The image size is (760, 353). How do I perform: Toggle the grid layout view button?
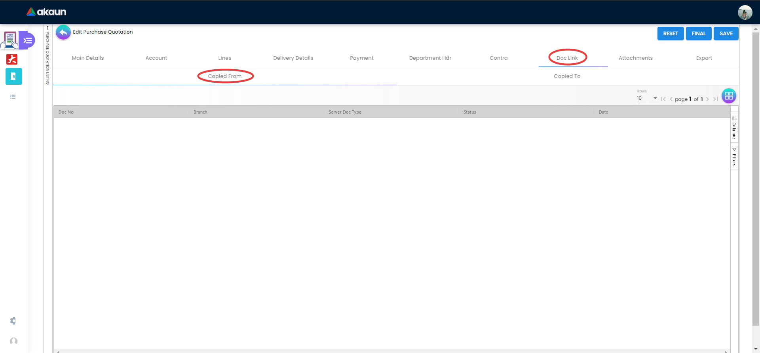729,96
